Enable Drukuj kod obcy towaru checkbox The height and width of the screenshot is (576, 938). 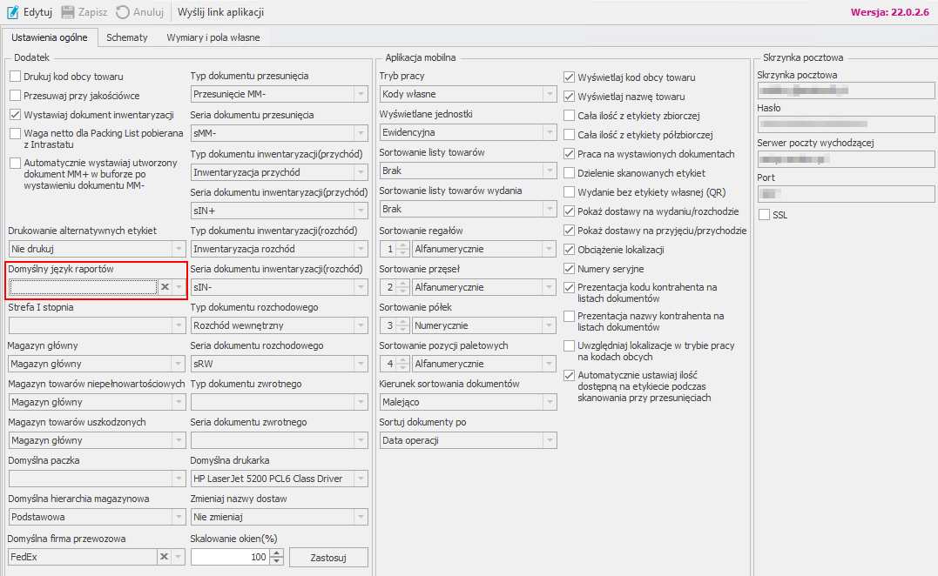pyautogui.click(x=15, y=77)
